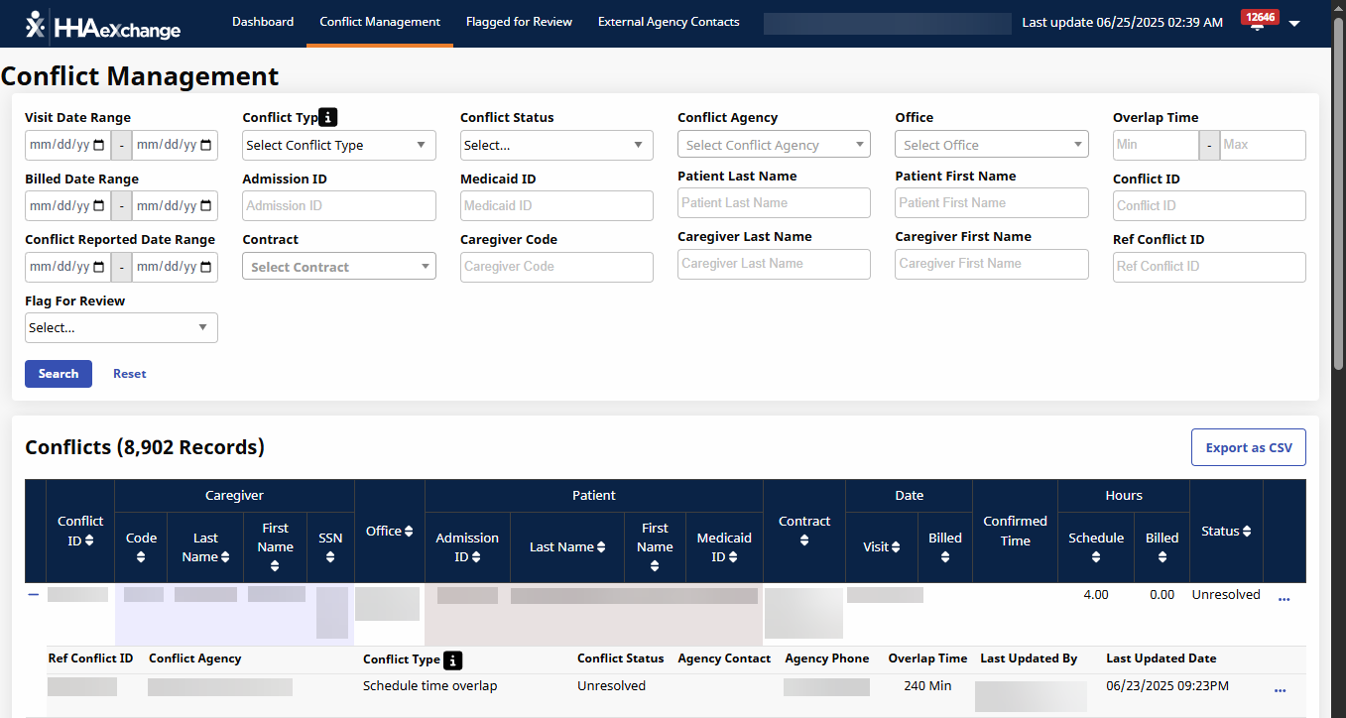
Task: Switch to the Dashboard tab
Action: (263, 22)
